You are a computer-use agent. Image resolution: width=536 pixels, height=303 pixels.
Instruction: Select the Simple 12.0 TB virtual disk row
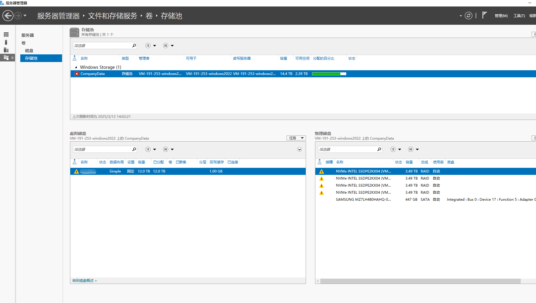188,171
